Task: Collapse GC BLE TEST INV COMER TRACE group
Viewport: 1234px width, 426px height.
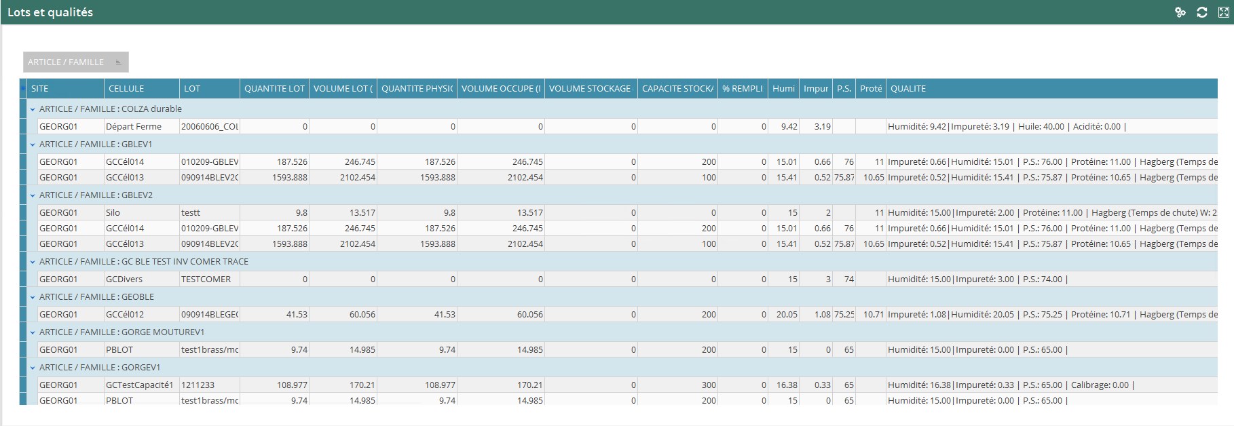Action: 32,262
